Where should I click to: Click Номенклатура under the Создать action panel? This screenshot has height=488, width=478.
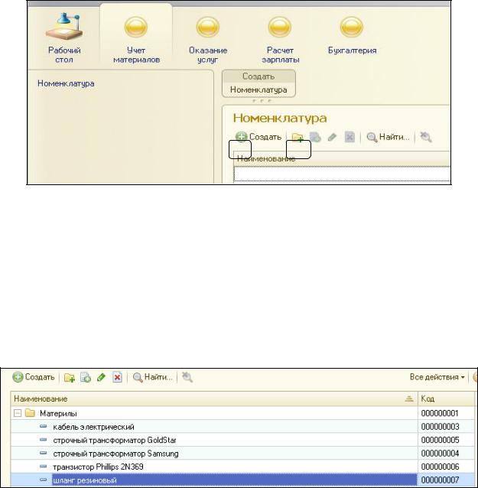(x=259, y=89)
